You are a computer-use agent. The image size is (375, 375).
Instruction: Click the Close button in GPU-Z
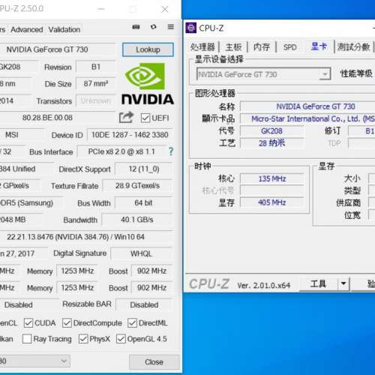(x=154, y=361)
